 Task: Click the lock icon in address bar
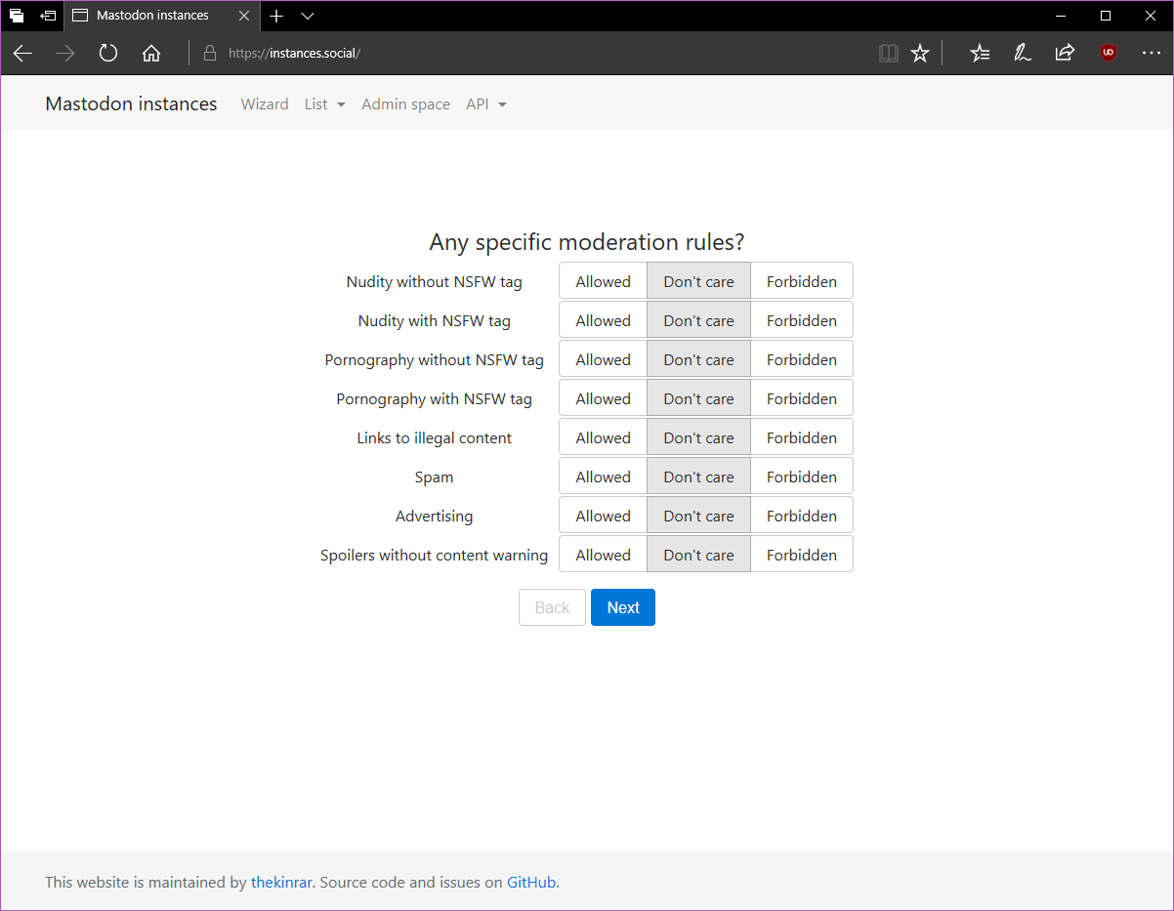click(x=209, y=54)
